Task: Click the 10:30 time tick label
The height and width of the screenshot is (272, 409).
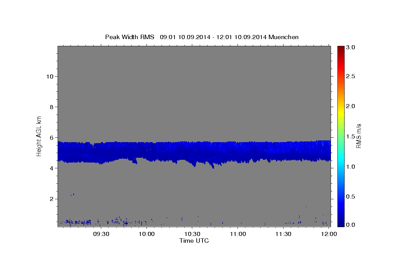Action: 192,234
